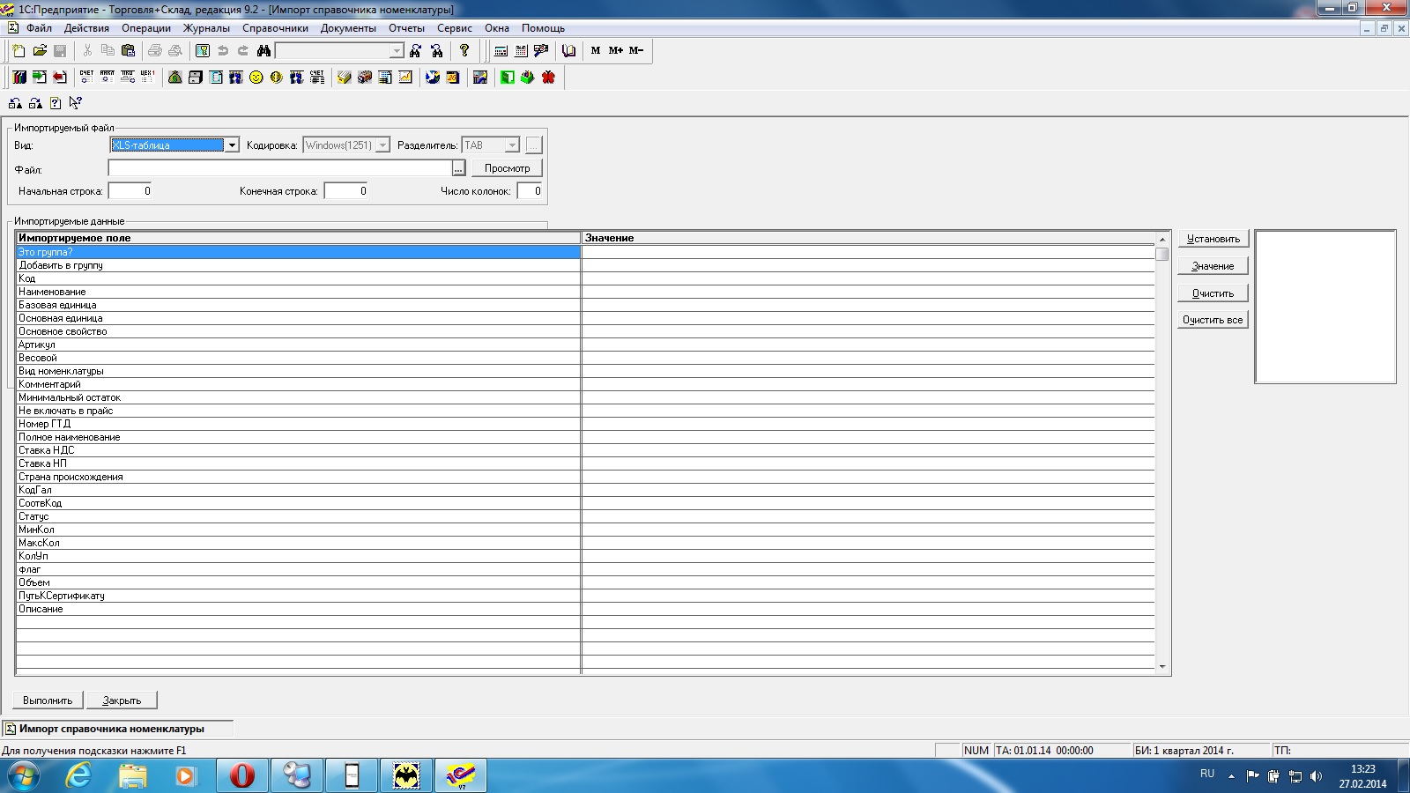This screenshot has width=1410, height=793.
Task: Click the yellow smiley face icon
Action: click(256, 78)
